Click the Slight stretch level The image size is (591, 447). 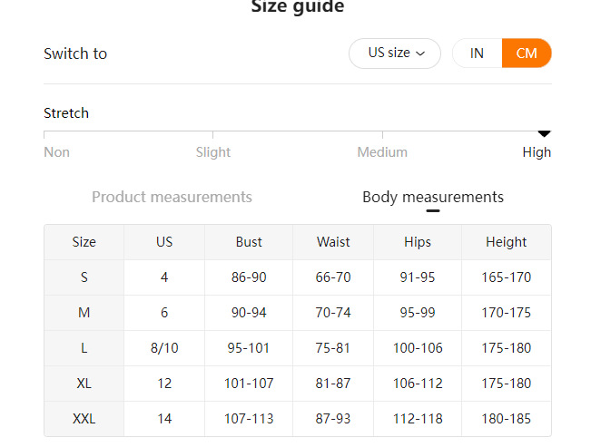213,152
